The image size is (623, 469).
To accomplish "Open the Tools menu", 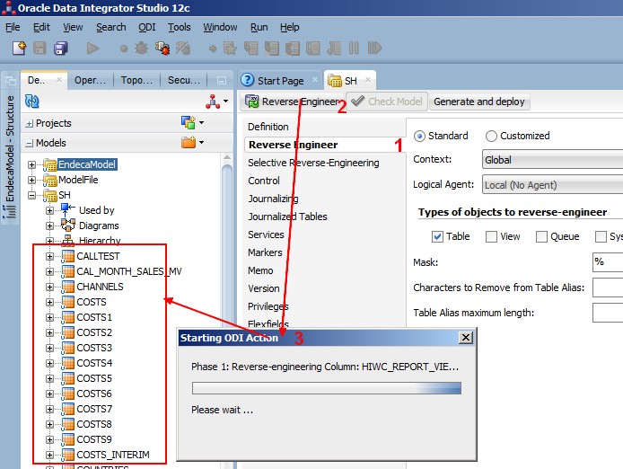I will point(180,28).
